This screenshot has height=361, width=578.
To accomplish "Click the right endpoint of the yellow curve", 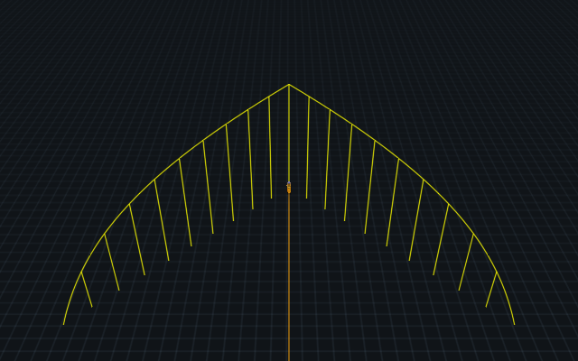I will pos(514,323).
